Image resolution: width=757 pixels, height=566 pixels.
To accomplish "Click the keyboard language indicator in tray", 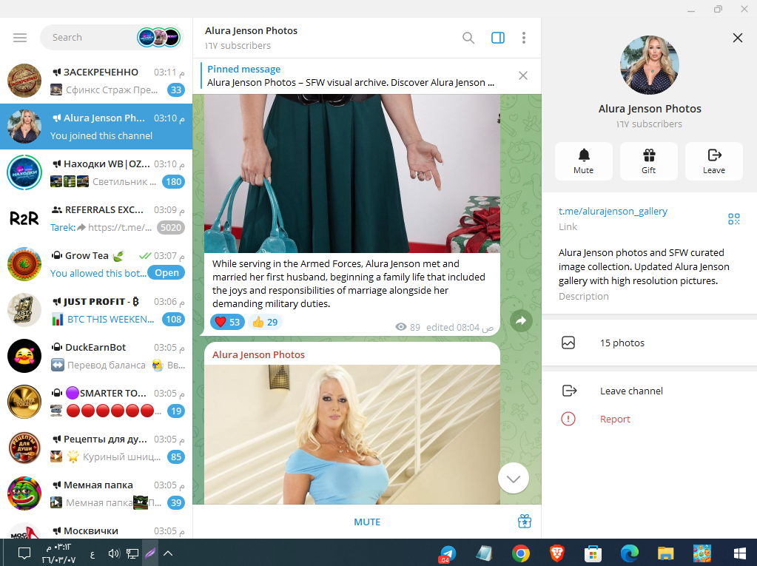I will (x=92, y=553).
